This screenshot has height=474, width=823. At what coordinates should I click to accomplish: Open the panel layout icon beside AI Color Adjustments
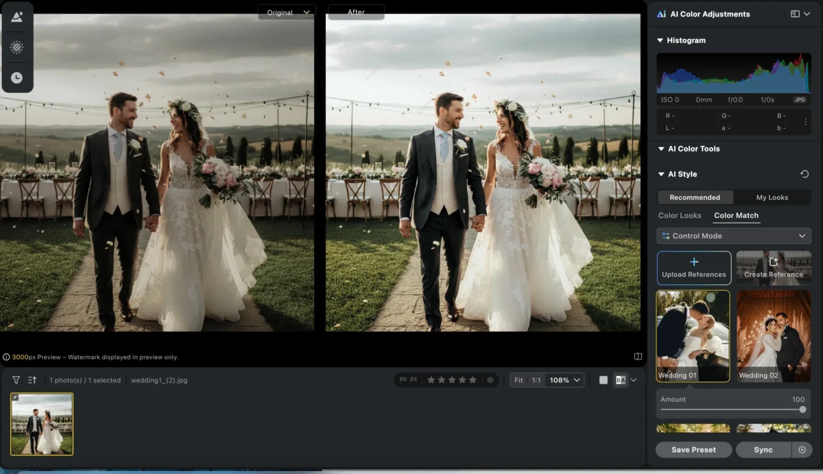click(x=794, y=14)
